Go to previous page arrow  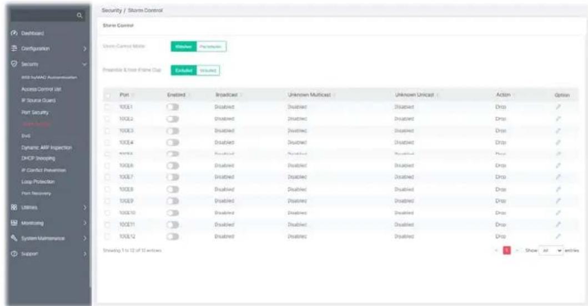click(496, 250)
